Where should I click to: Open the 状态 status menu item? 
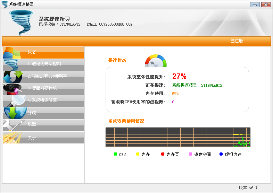click(32, 52)
